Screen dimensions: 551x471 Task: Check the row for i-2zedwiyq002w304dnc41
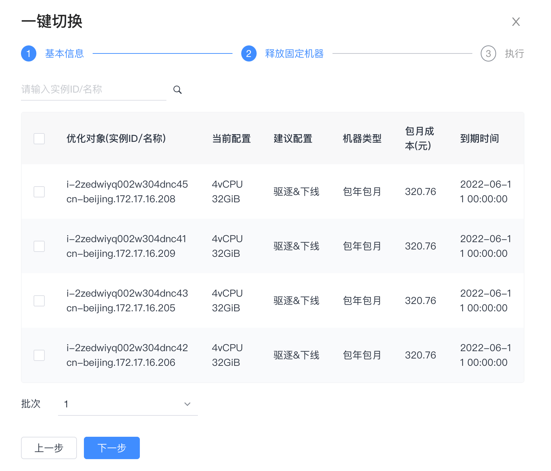[x=39, y=246]
